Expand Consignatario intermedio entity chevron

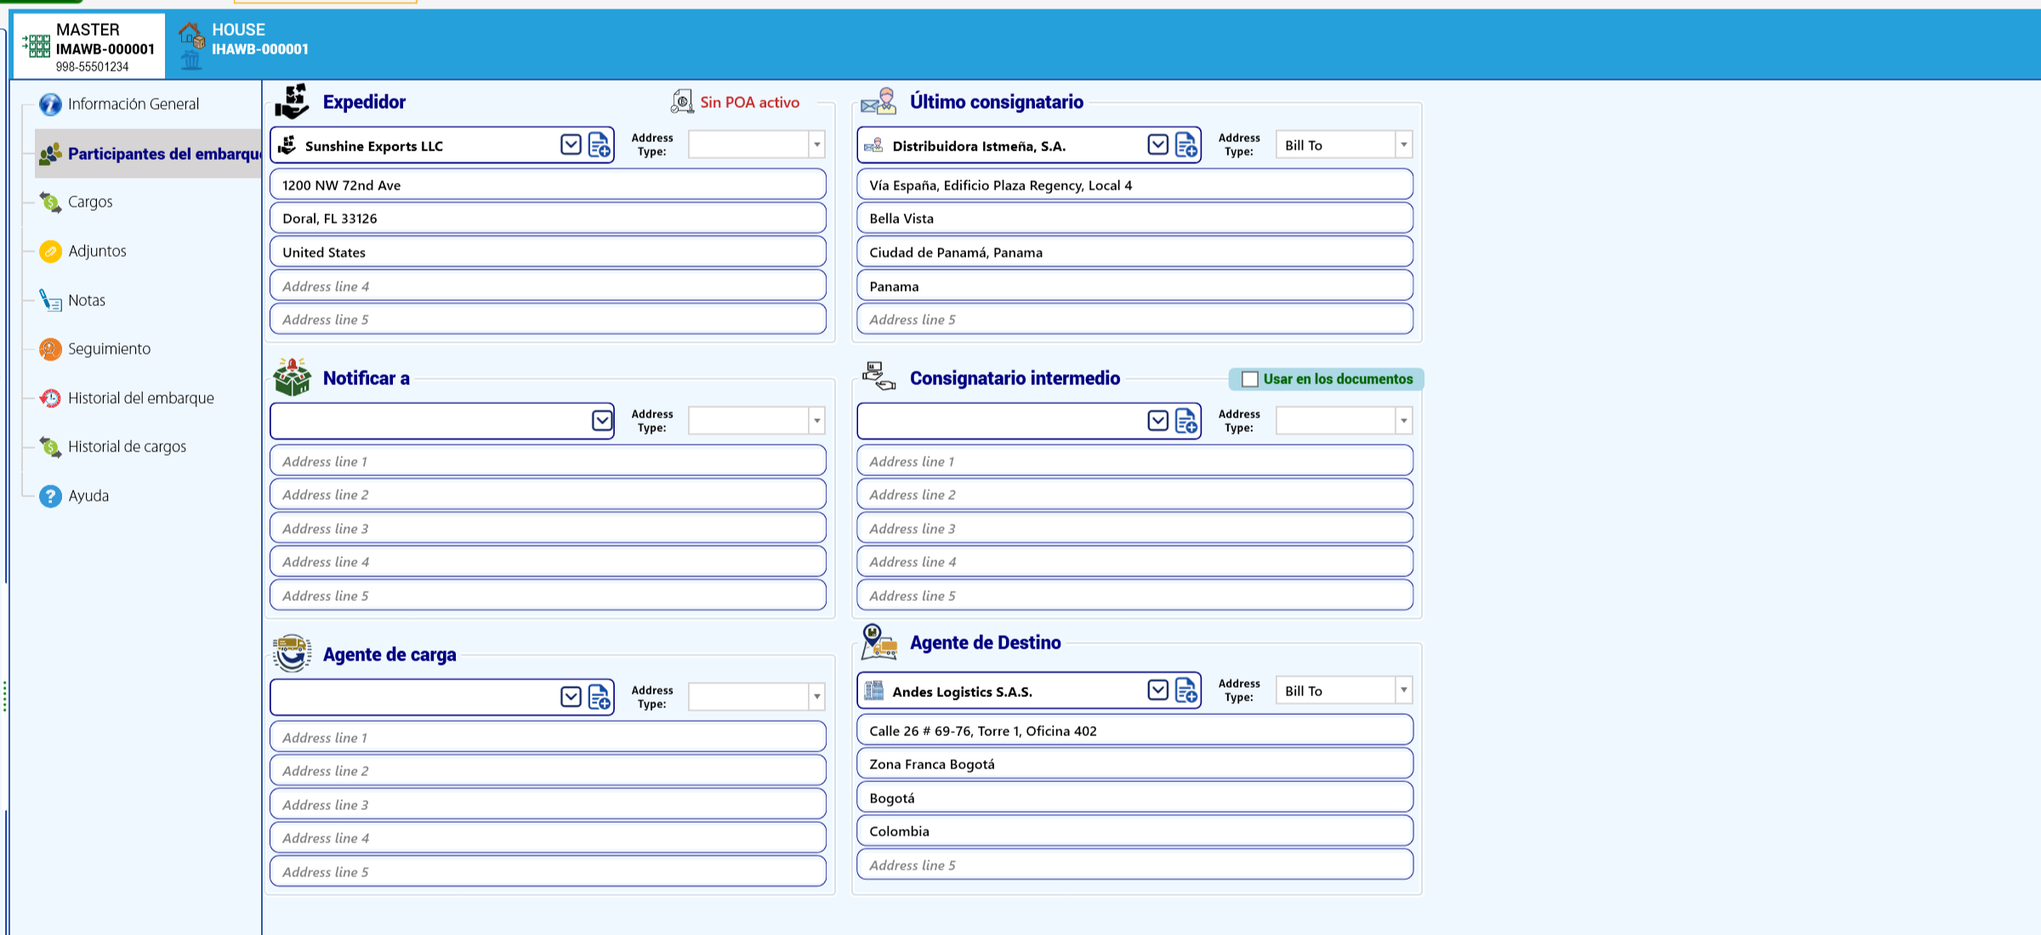[x=1157, y=422]
